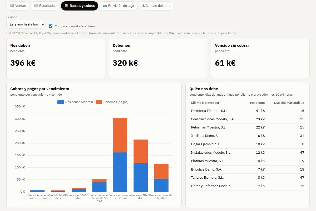This screenshot has height=211, width=316.
Task: Click the Vencido hace menos de 30 días bar
Action: pyautogui.click(x=99, y=185)
